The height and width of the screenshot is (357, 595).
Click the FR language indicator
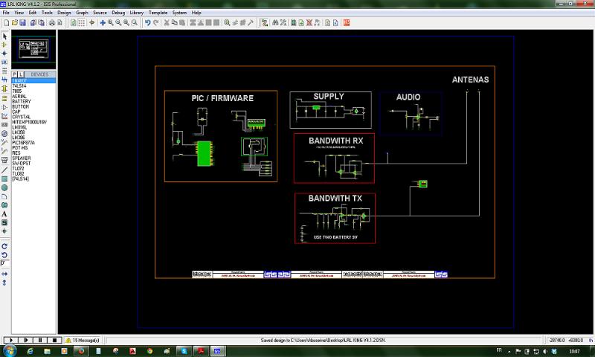pos(499,350)
